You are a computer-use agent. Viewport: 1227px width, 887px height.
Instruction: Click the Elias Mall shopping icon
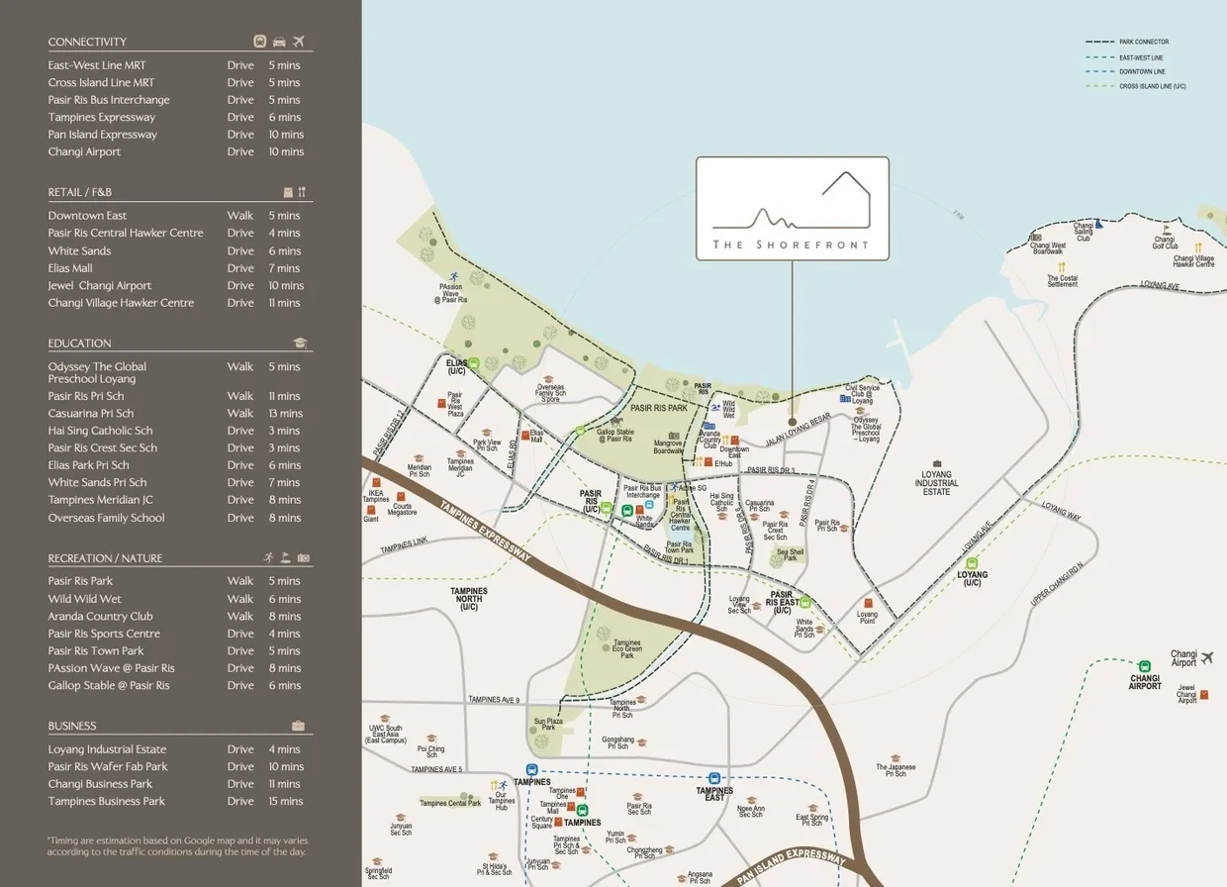(524, 434)
